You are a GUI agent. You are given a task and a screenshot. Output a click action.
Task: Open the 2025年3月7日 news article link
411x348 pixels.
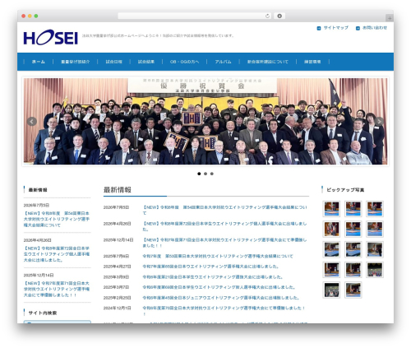219,287
